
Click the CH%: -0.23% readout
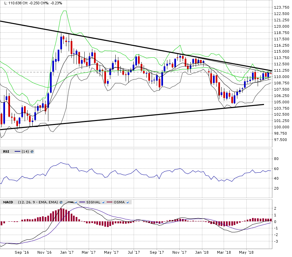click(x=52, y=3)
